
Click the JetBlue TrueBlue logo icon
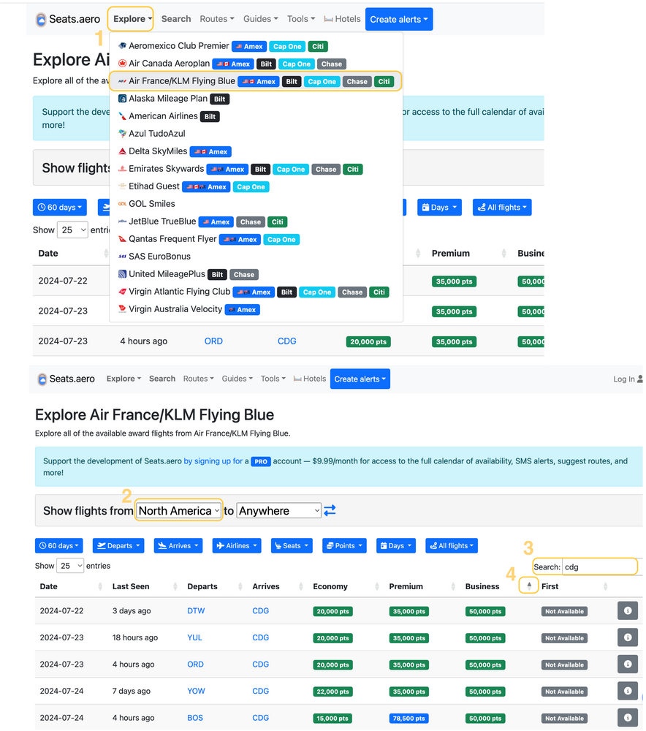click(x=122, y=221)
